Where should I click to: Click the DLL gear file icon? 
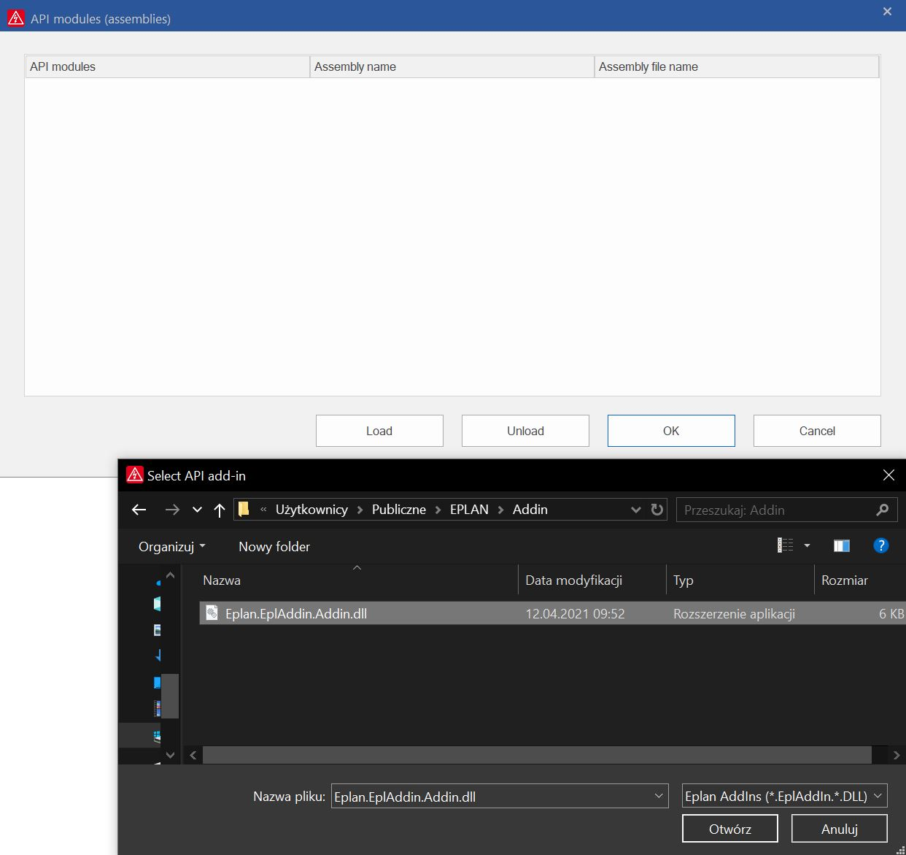tap(212, 613)
